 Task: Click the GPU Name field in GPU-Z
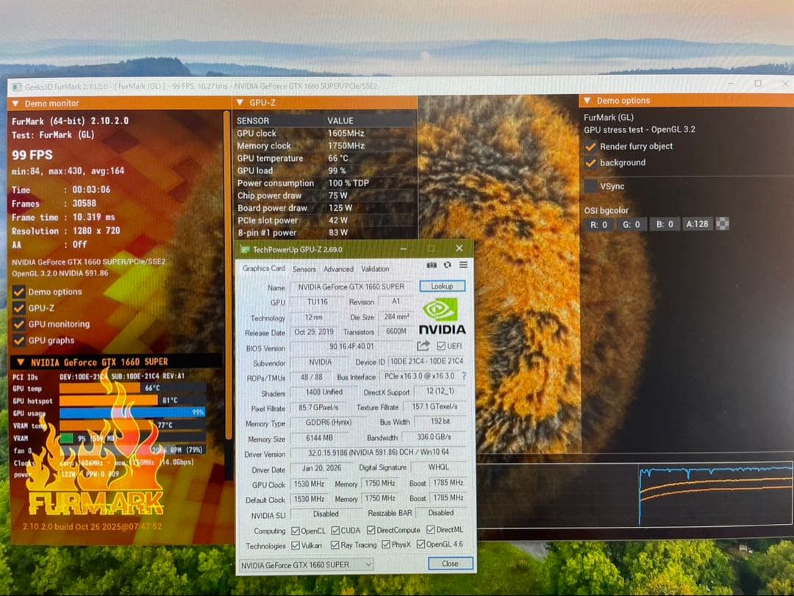pos(351,287)
